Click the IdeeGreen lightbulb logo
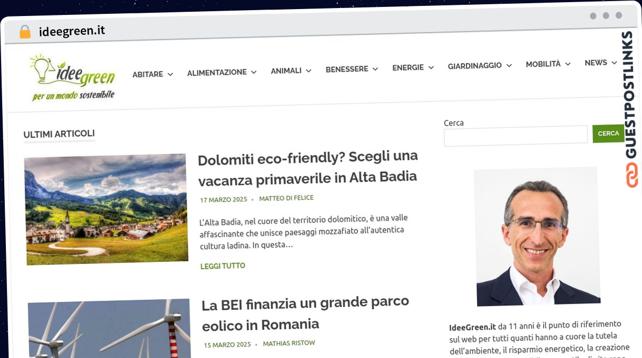The height and width of the screenshot is (358, 642). point(73,77)
